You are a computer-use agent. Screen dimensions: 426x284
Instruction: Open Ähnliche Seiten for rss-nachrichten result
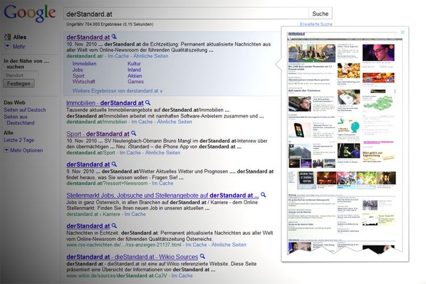pyautogui.click(x=229, y=245)
